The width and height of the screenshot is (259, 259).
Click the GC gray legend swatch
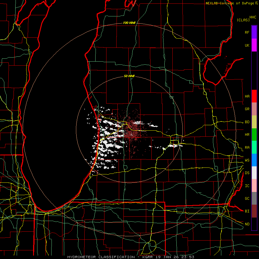tap(254, 198)
